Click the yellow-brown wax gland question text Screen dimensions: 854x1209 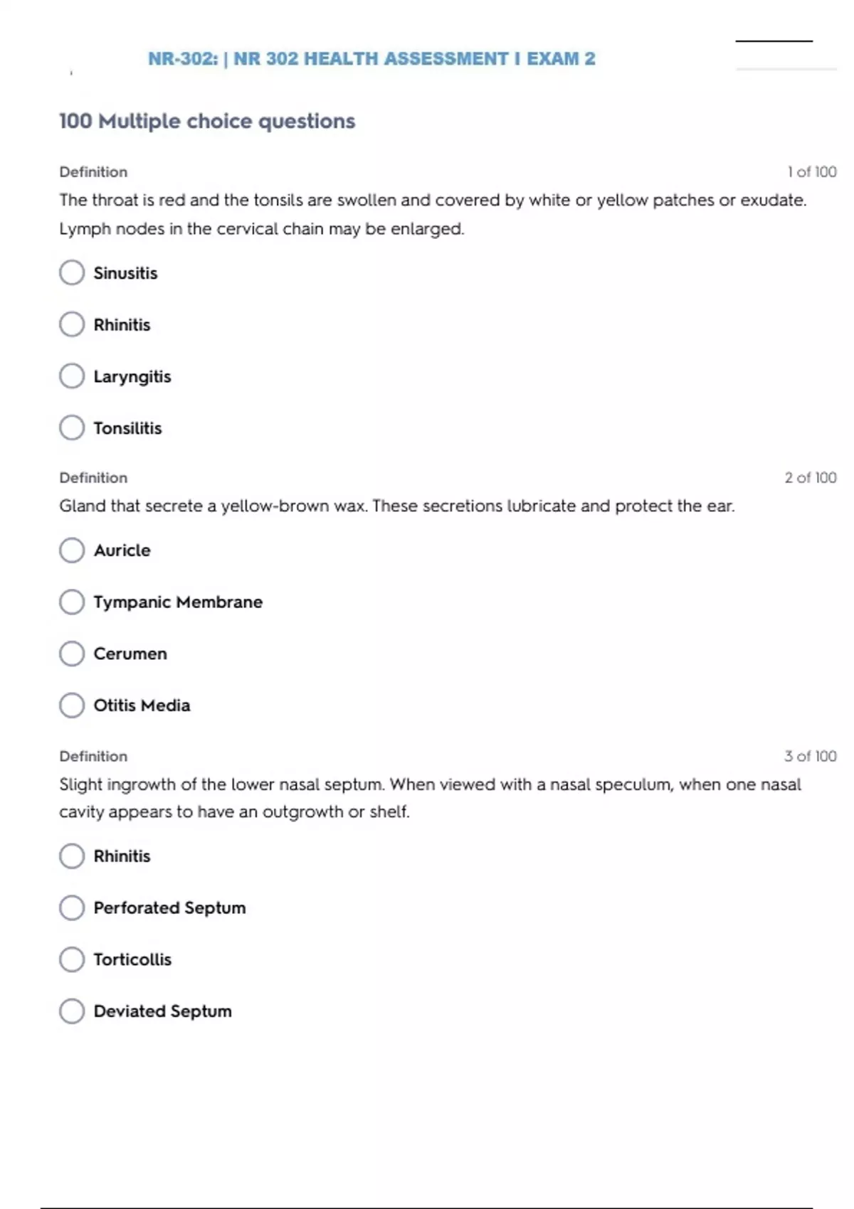396,506
